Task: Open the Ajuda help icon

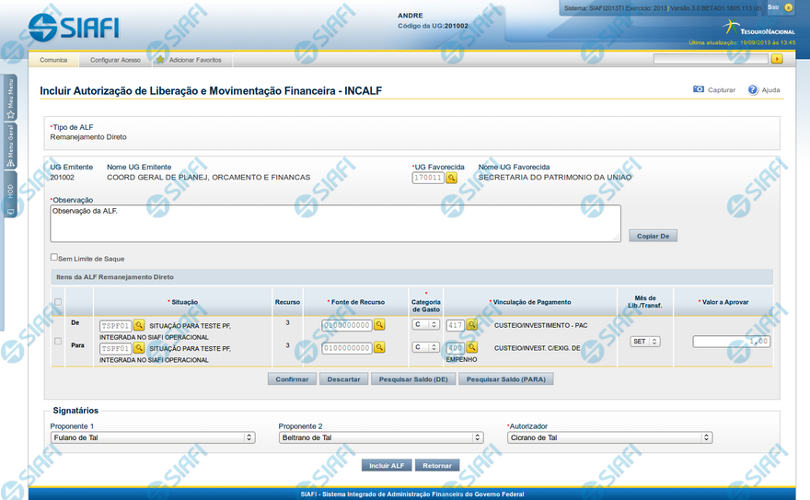Action: pyautogui.click(x=753, y=89)
